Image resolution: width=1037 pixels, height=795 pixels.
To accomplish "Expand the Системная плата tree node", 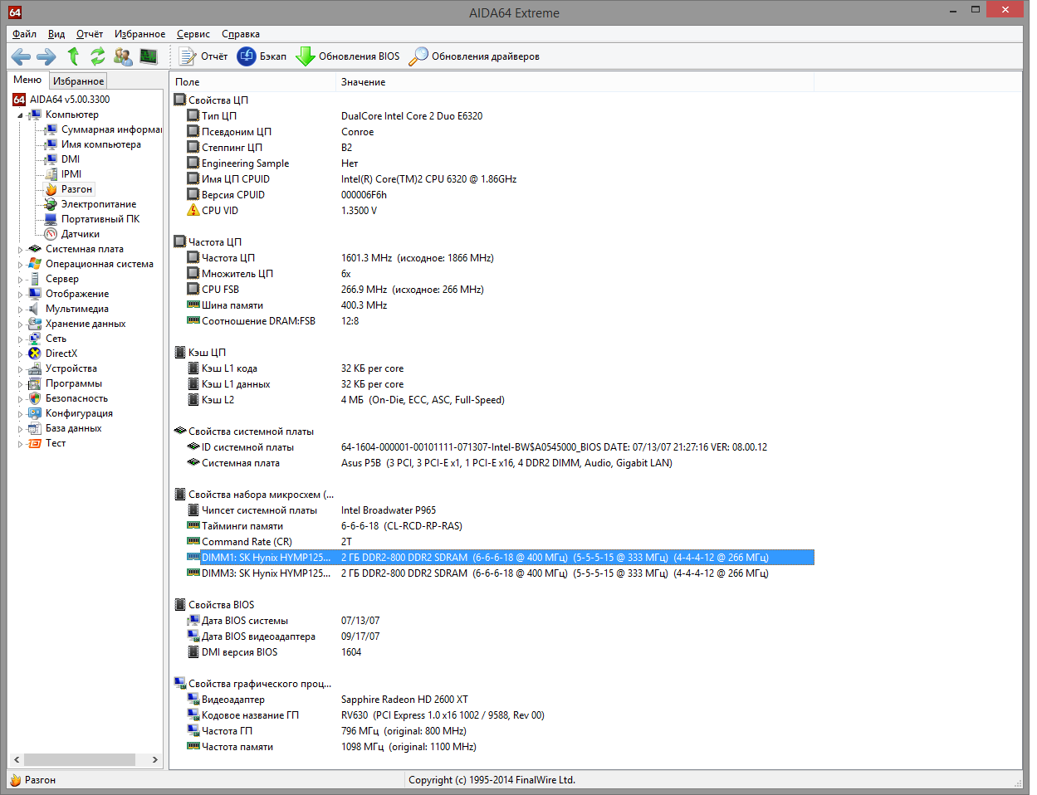I will point(20,249).
